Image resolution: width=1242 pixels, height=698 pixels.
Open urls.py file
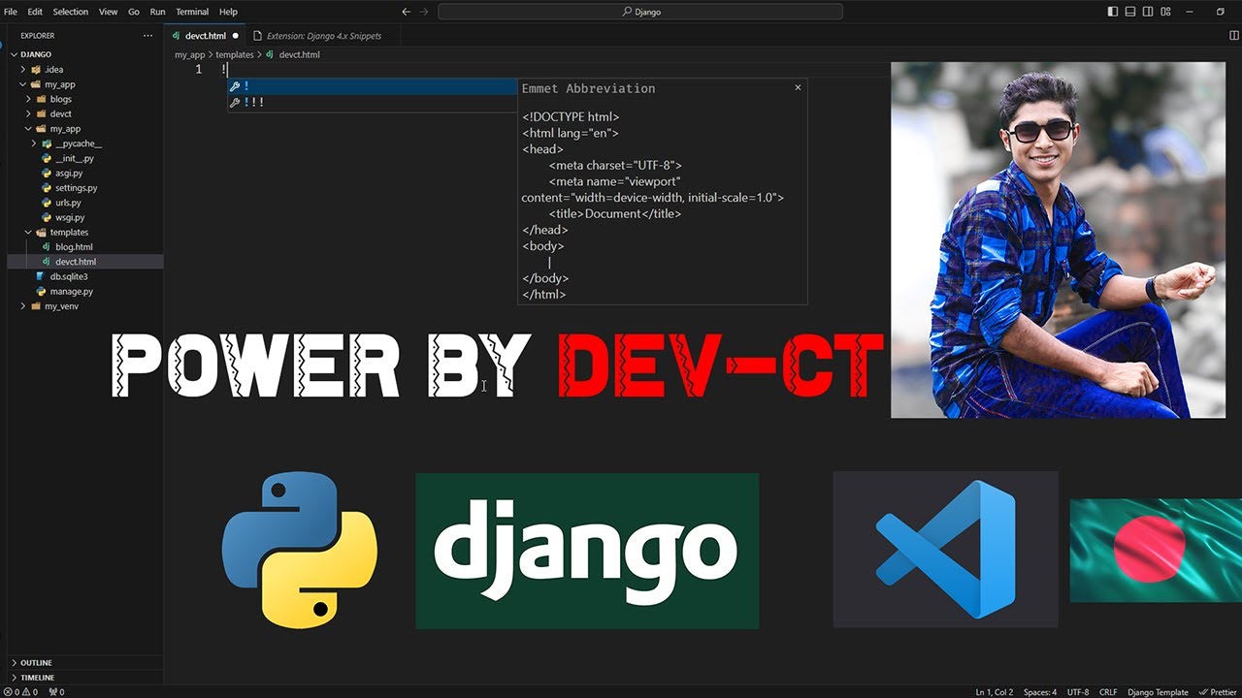[x=68, y=203]
